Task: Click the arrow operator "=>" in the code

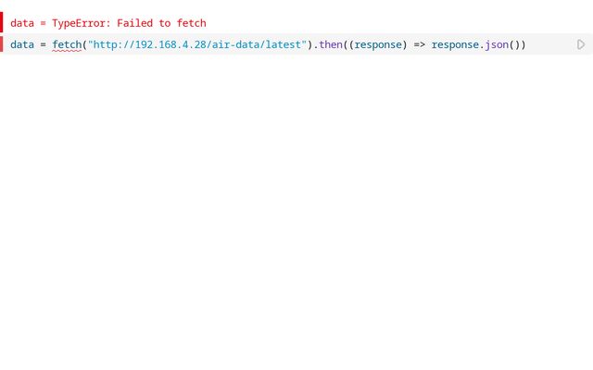Action: 419,45
